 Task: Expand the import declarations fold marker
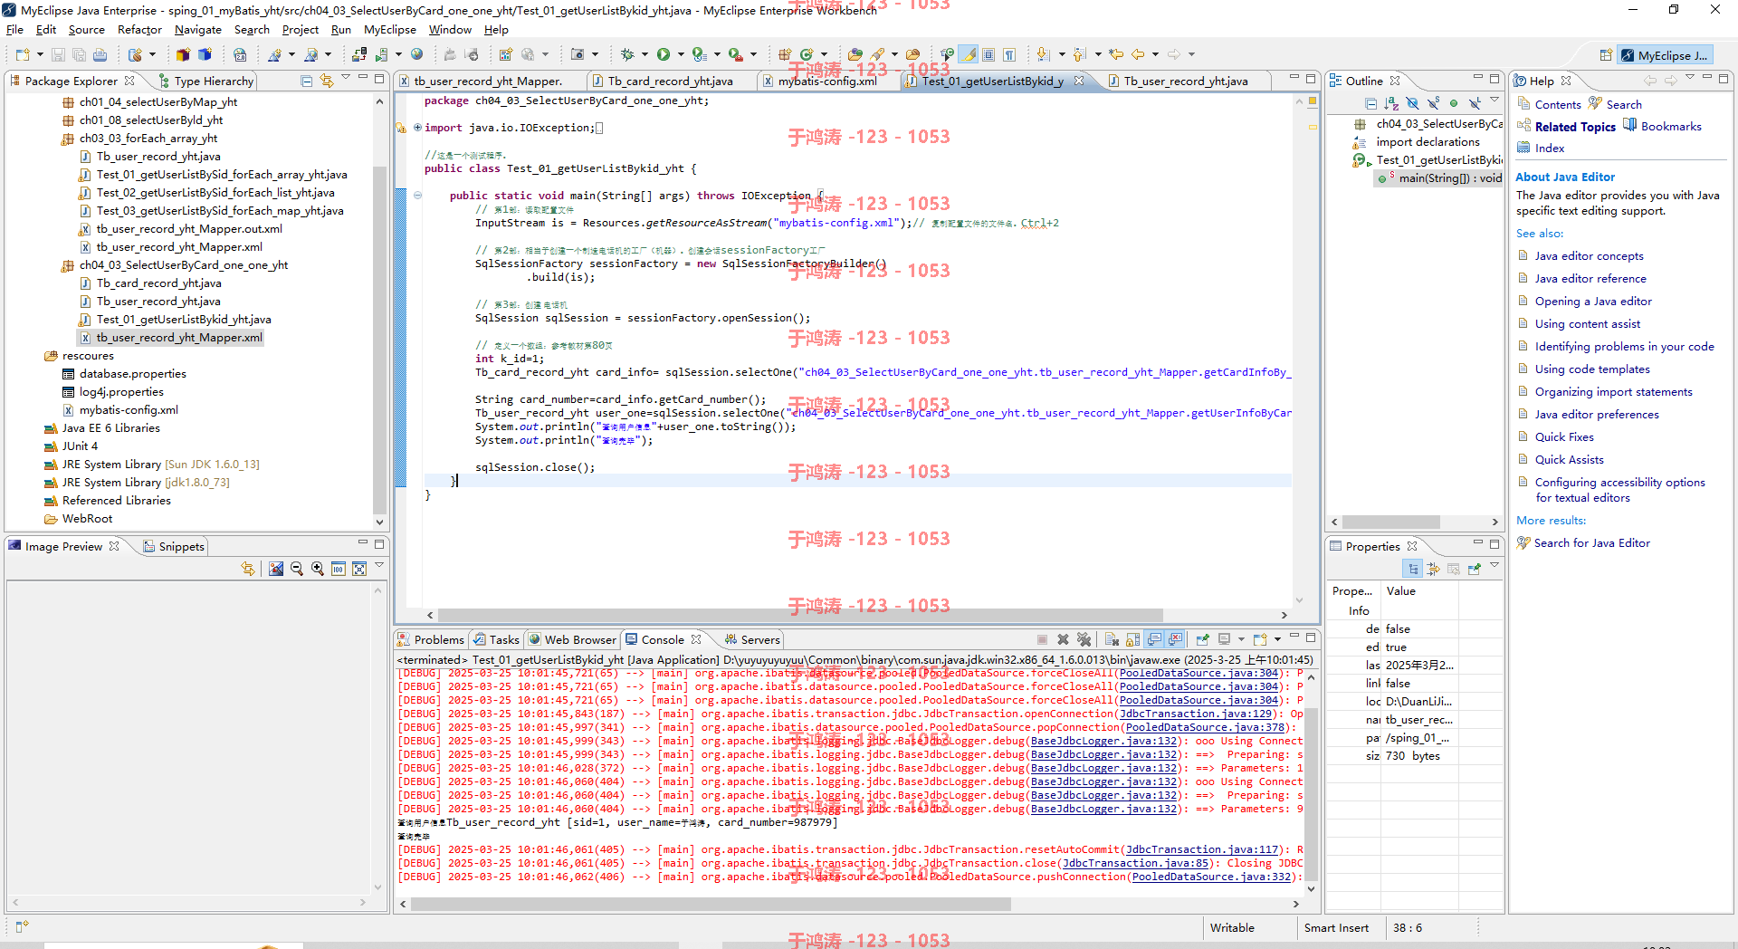(417, 128)
